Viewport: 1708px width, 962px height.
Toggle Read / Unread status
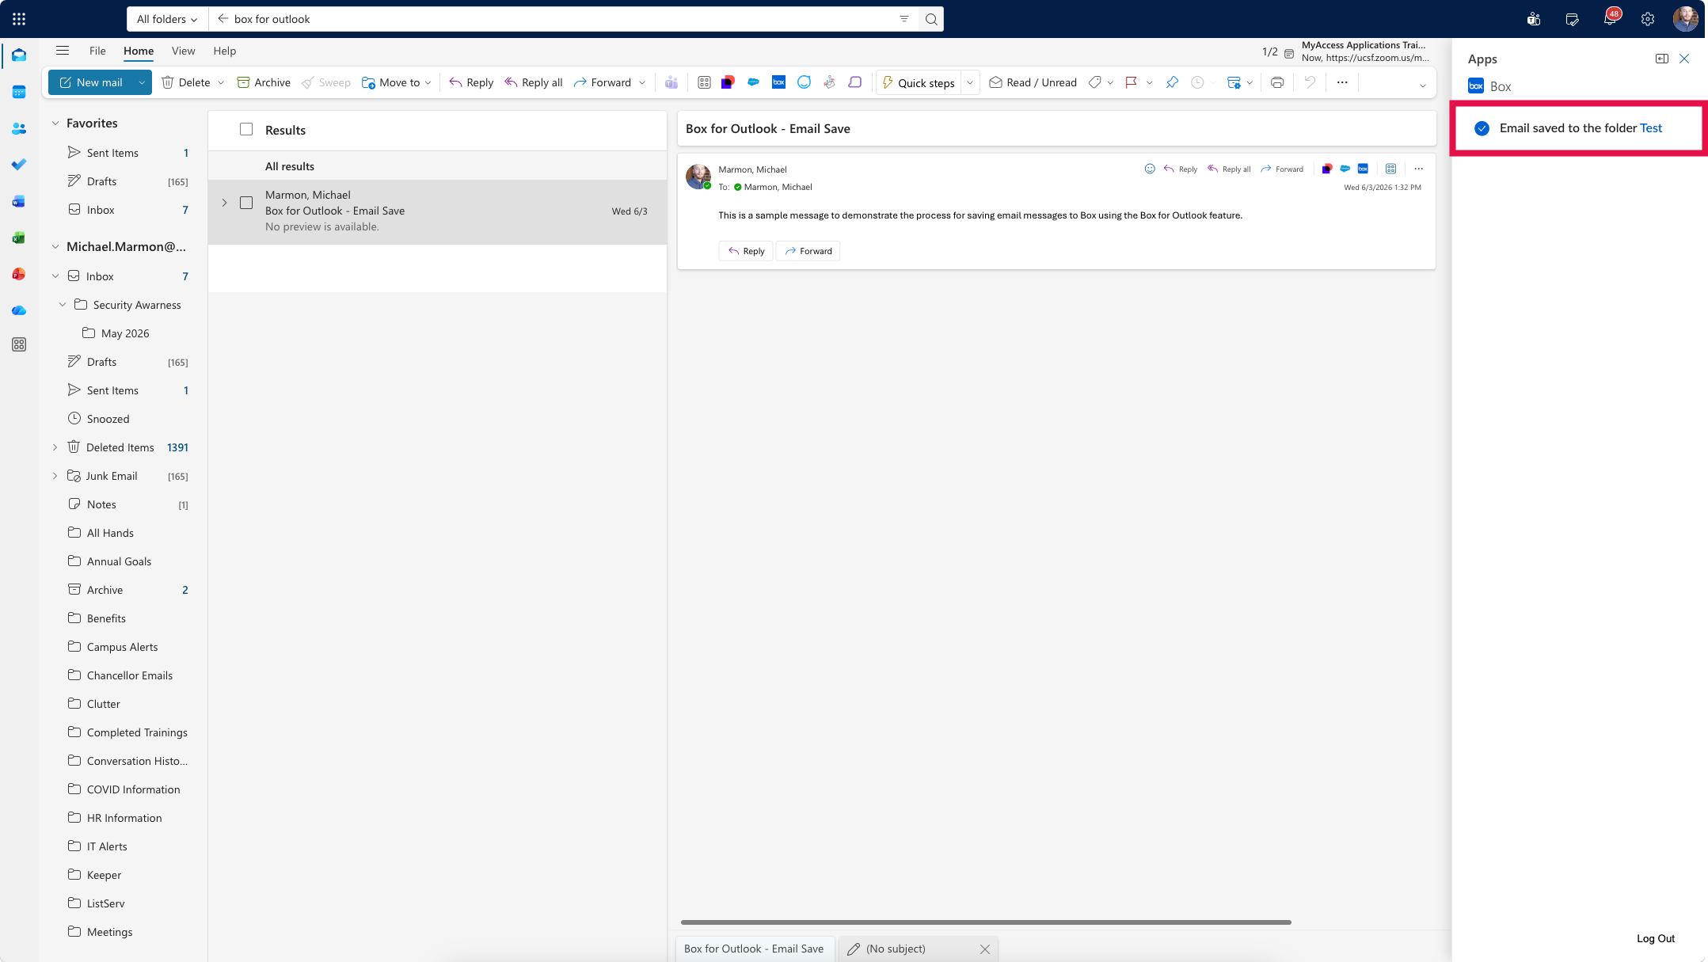[x=1033, y=82]
